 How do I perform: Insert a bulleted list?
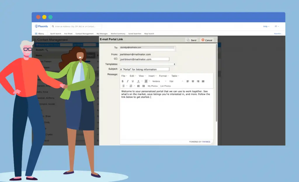point(123,86)
